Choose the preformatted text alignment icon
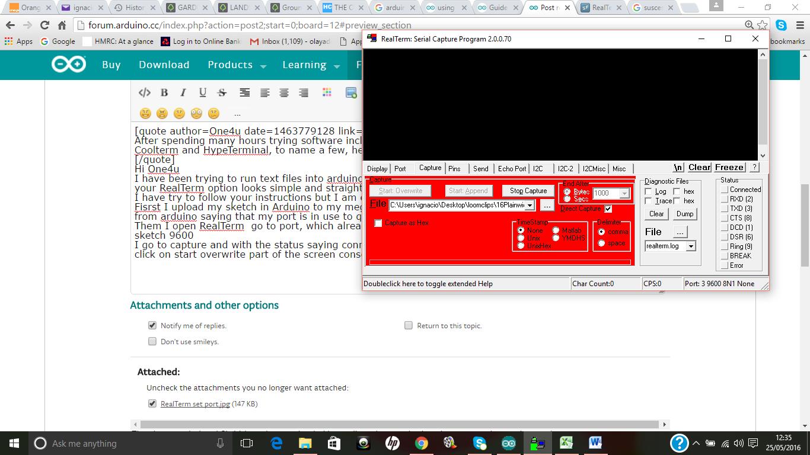 (244, 92)
